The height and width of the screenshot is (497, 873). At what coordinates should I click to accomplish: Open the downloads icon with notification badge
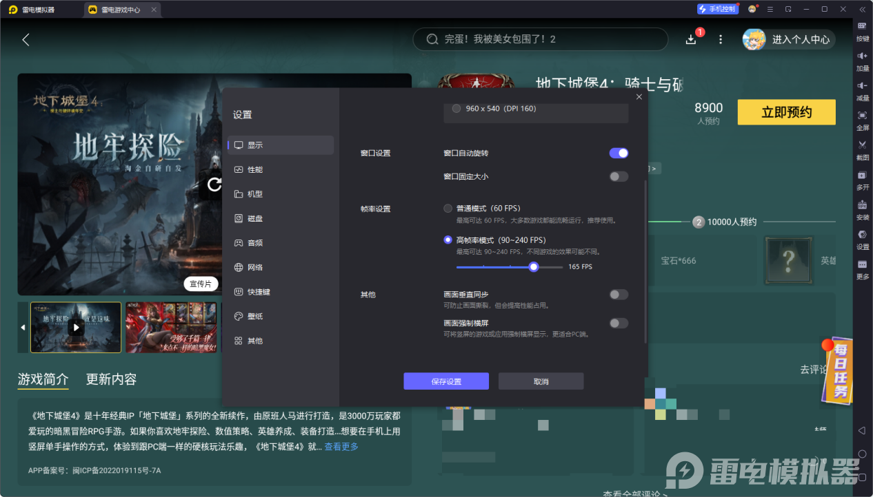[690, 39]
